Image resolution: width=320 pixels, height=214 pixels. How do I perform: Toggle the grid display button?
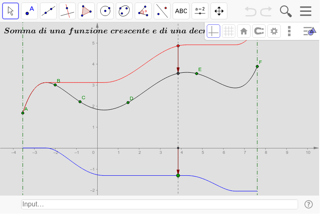[229, 31]
